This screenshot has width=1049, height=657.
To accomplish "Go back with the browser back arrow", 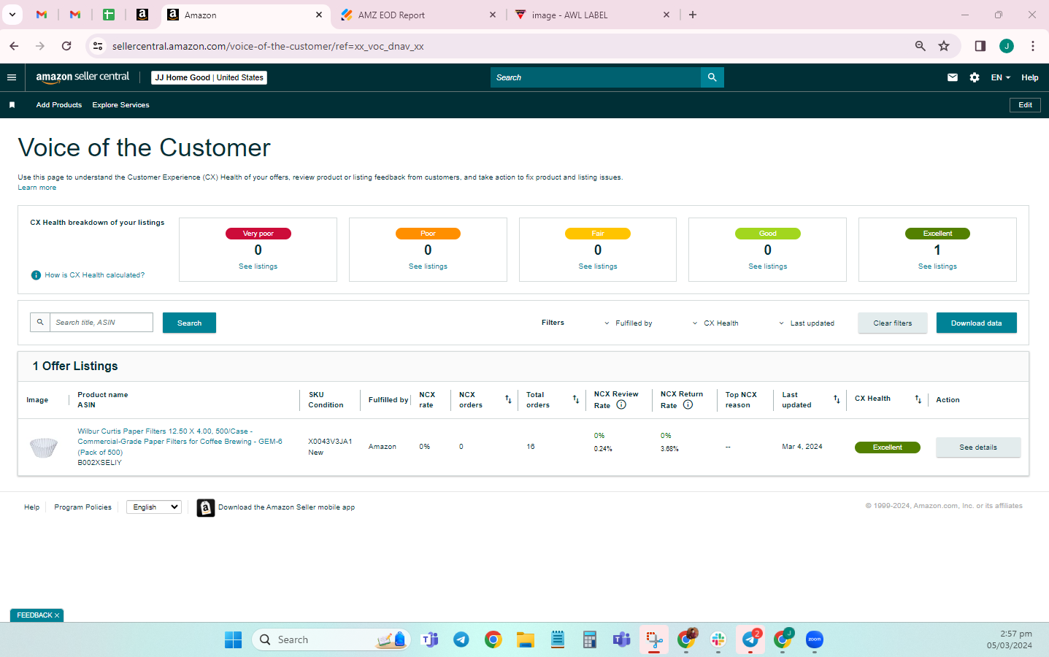I will coord(14,46).
